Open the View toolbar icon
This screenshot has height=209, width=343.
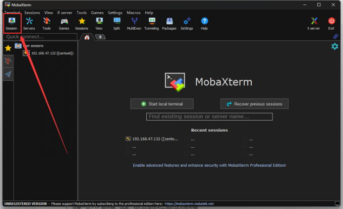[99, 24]
